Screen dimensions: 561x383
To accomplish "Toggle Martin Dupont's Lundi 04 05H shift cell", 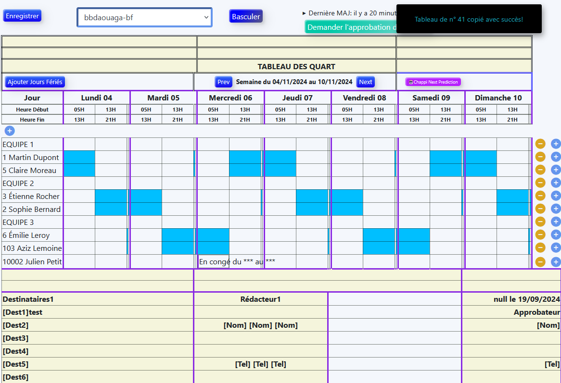I will pos(79,157).
